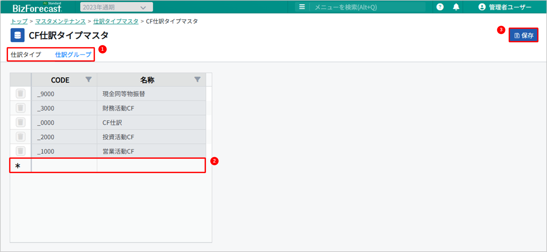Navigate to 仕訳タイプマスタ breadcrumb
The width and height of the screenshot is (547, 252).
(116, 21)
